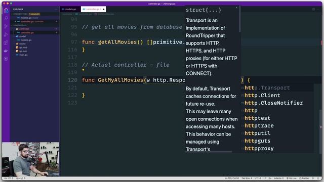This screenshot has width=324, height=182.
Task: Switch to the controller.go editor tab
Action: point(93,9)
